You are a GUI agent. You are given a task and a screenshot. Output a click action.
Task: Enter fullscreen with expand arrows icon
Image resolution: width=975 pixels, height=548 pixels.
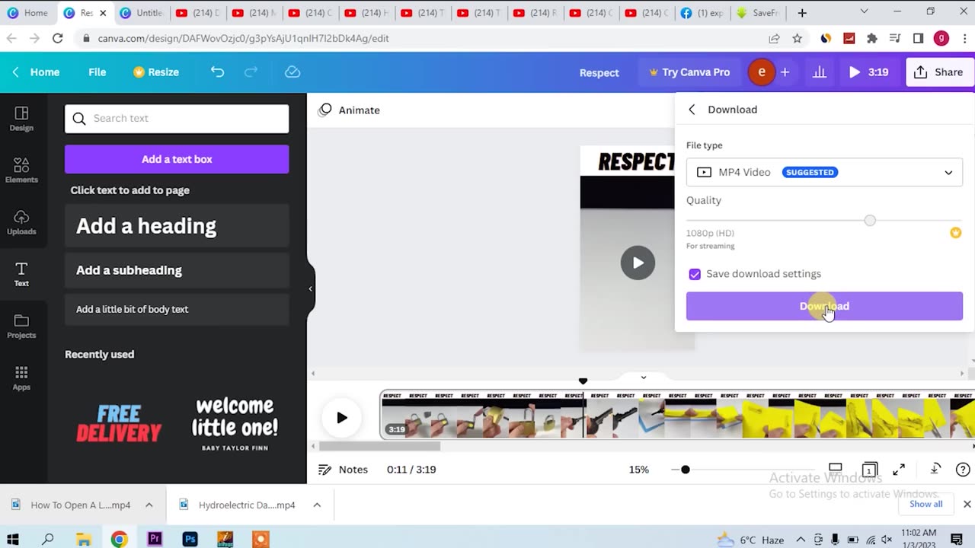(899, 470)
